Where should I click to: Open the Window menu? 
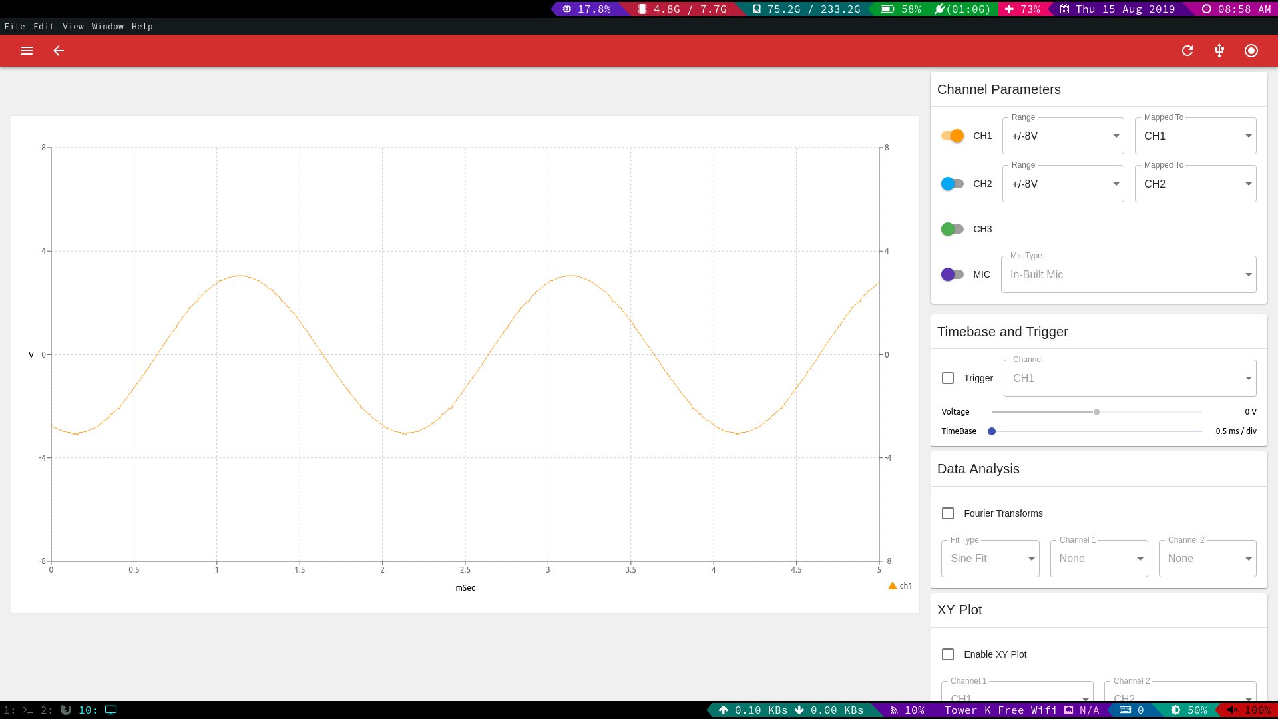click(x=107, y=27)
